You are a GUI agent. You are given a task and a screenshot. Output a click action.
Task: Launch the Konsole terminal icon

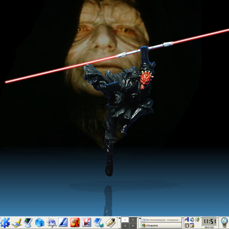tap(28, 223)
